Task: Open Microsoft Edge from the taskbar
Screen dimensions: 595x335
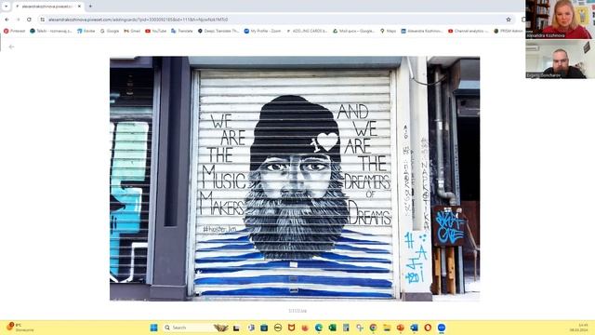Action: click(x=319, y=328)
